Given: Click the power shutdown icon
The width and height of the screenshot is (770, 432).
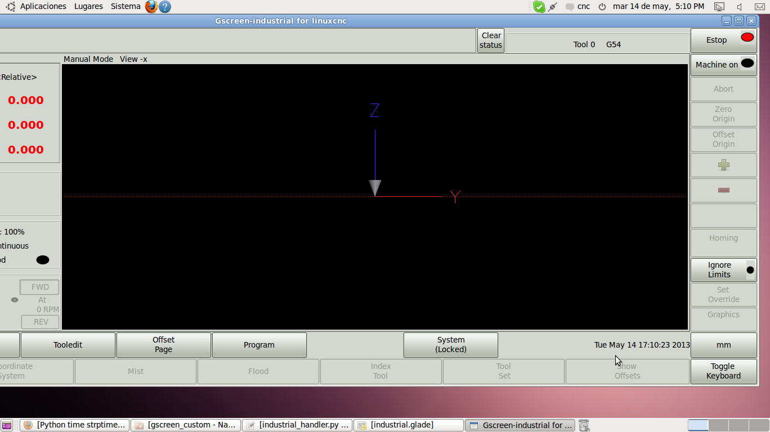Looking at the screenshot, I should pyautogui.click(x=602, y=7).
